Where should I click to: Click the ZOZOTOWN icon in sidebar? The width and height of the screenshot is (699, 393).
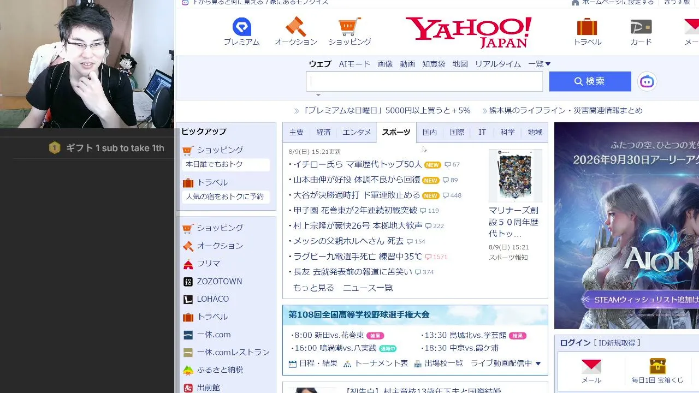coord(188,282)
